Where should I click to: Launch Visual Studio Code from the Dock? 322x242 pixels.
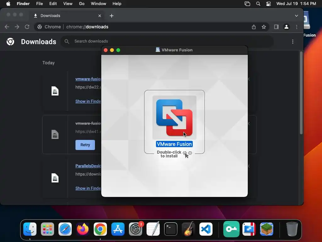pos(206,229)
